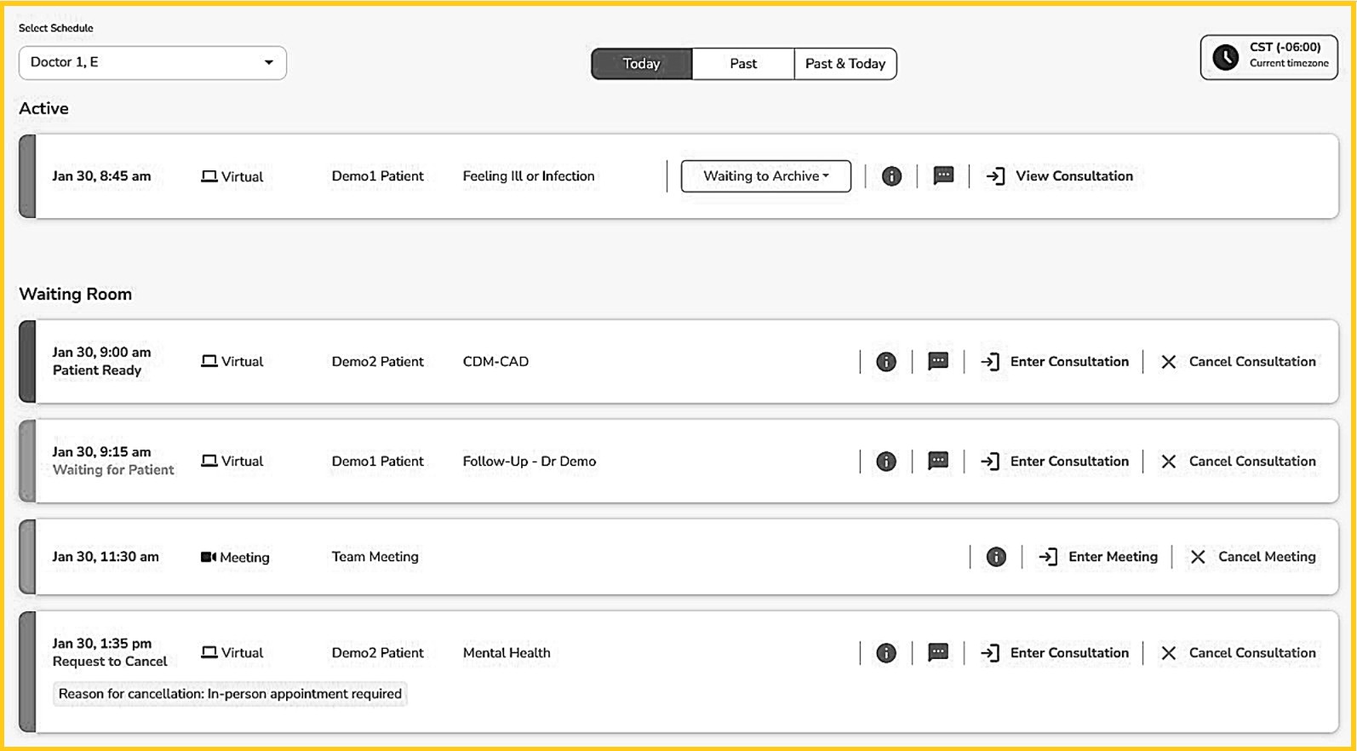Cancel Consultation for Follow-Up Dr Demo

(x=1238, y=461)
